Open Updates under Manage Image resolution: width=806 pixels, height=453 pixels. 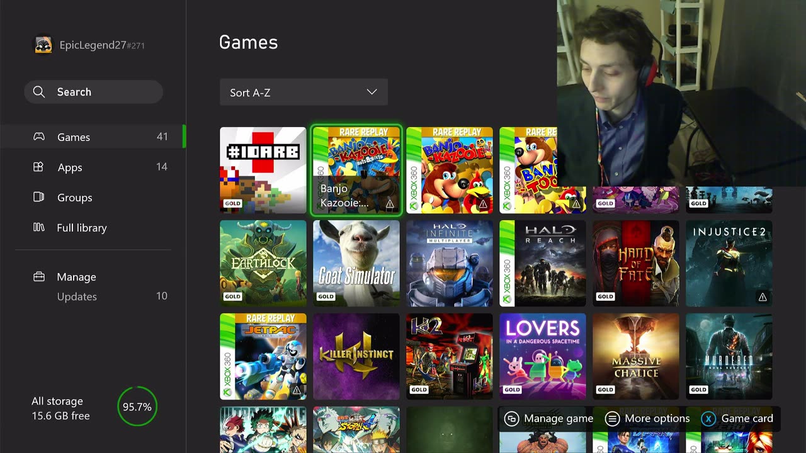pyautogui.click(x=77, y=296)
